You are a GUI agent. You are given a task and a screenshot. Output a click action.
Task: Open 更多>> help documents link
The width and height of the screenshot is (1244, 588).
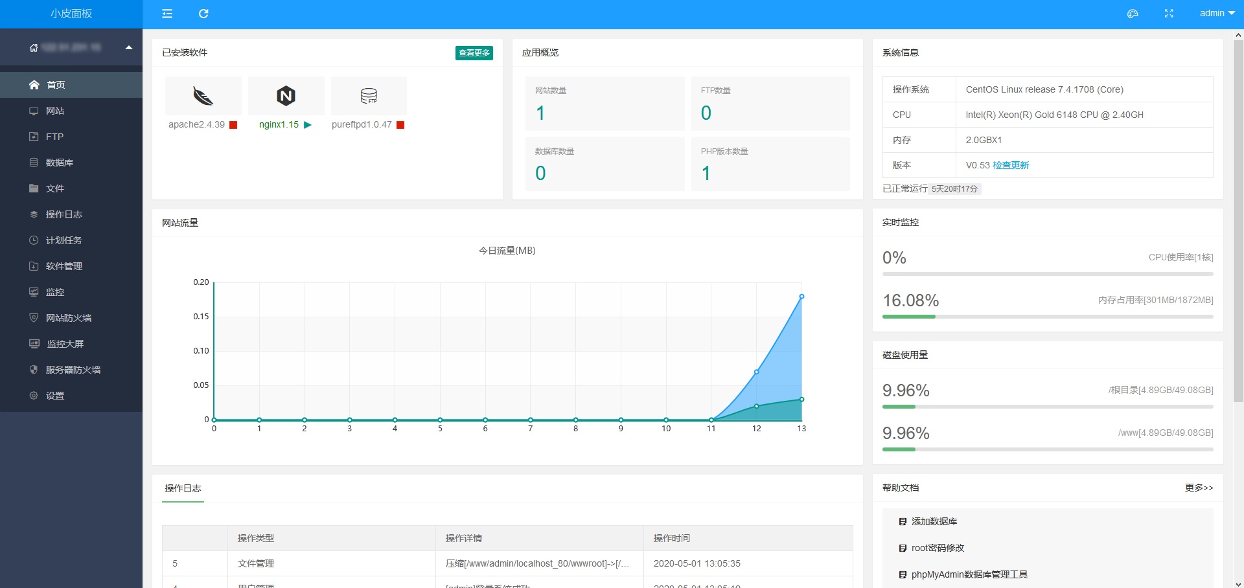[1199, 488]
